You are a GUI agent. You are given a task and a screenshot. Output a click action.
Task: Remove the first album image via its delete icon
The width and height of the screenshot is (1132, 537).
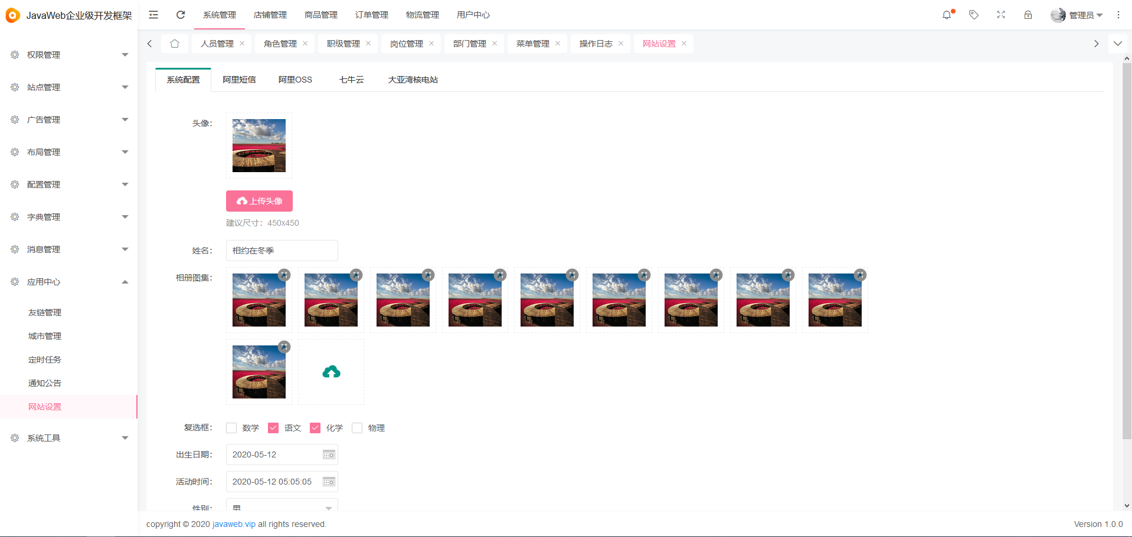pyautogui.click(x=284, y=275)
